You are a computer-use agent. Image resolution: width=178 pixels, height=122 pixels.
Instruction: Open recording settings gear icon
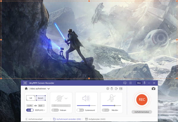coord(108,89)
